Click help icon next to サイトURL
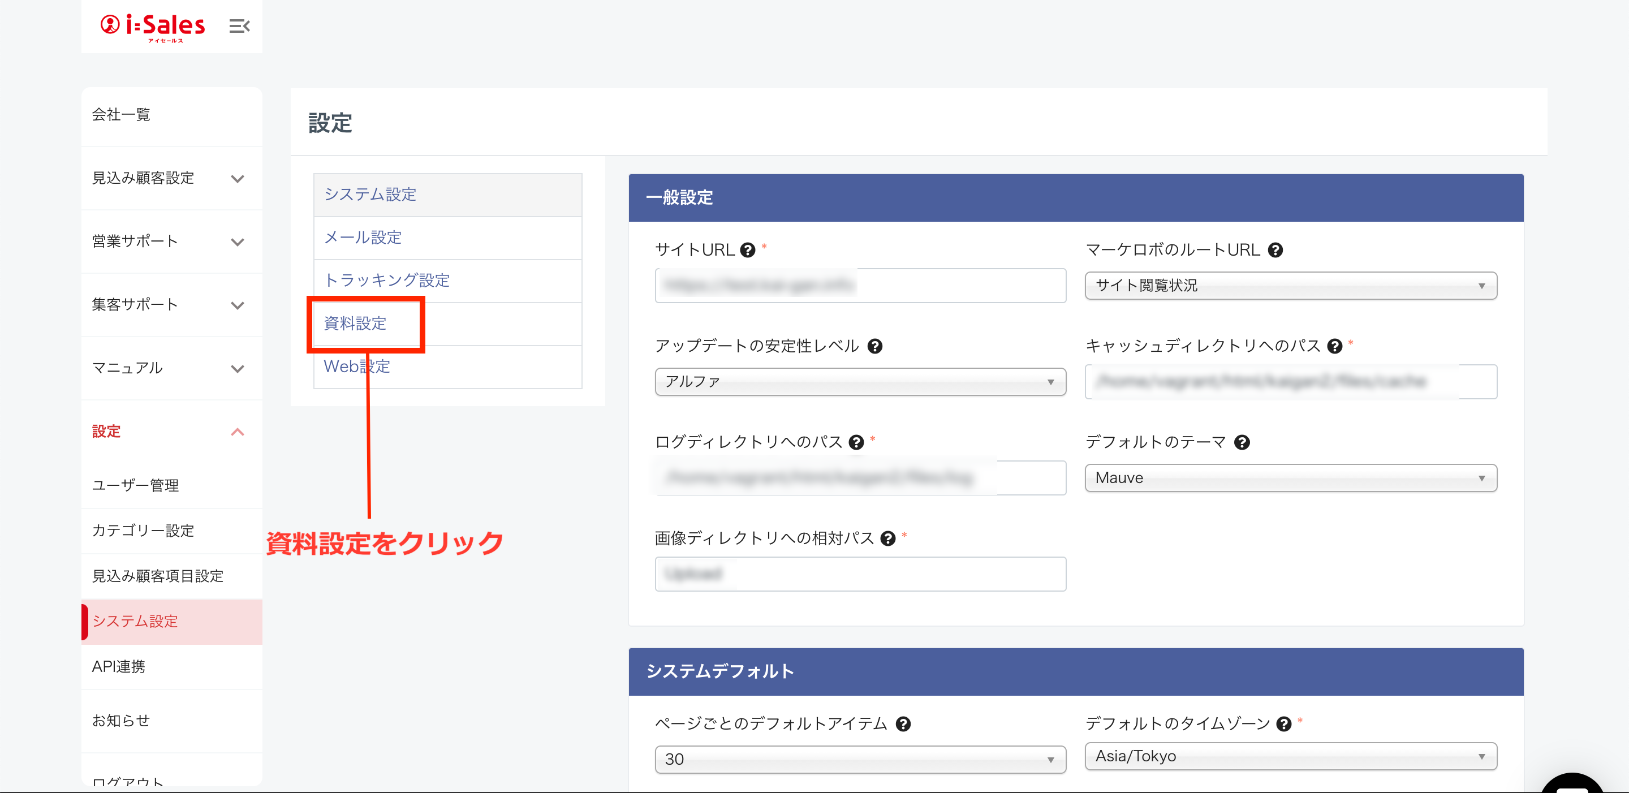This screenshot has height=793, width=1629. pos(747,251)
